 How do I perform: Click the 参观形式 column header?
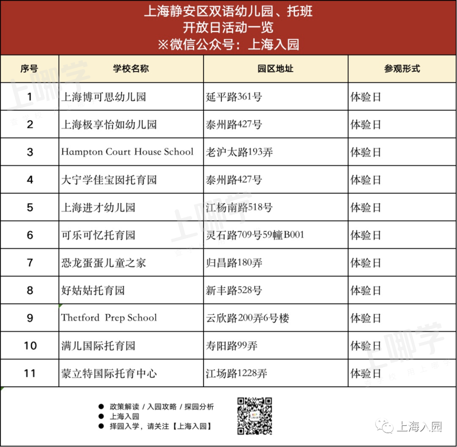402,69
